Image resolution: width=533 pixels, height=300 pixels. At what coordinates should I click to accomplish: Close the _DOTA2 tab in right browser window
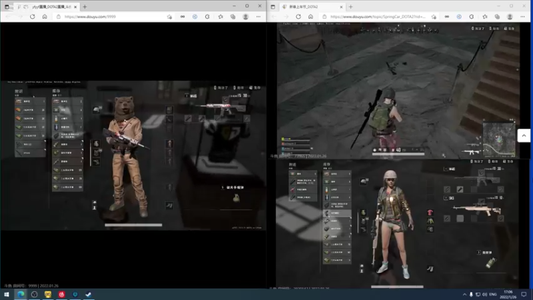pyautogui.click(x=341, y=7)
